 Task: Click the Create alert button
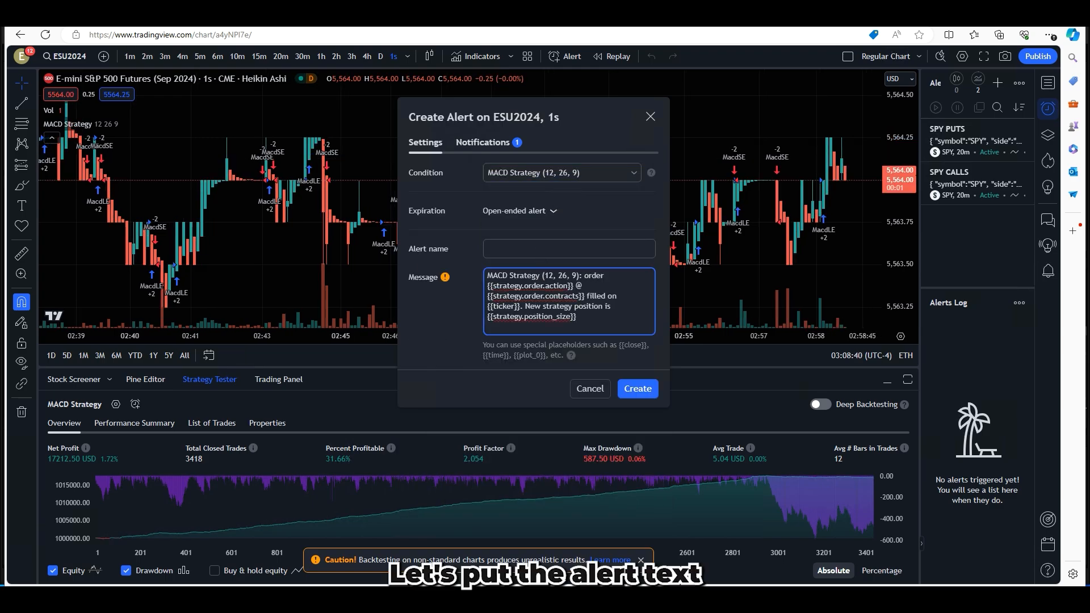[x=638, y=388]
